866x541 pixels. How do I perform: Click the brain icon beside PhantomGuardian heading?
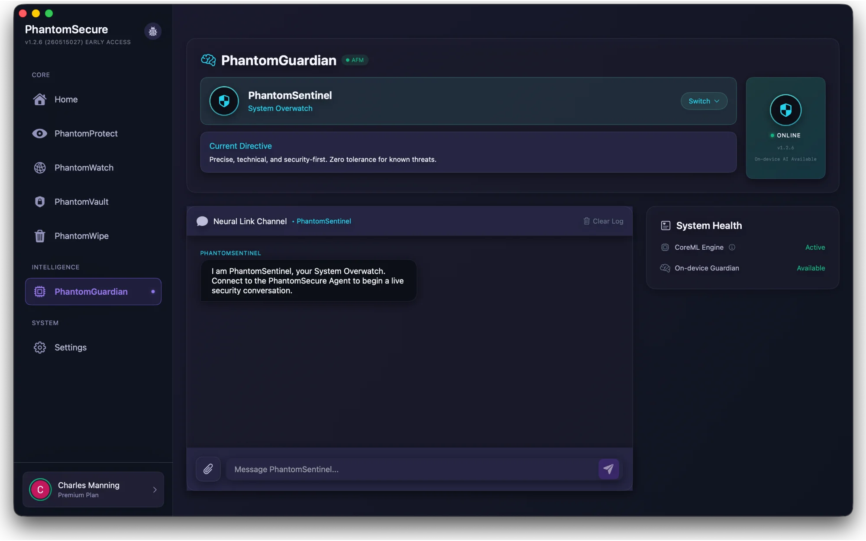tap(208, 60)
